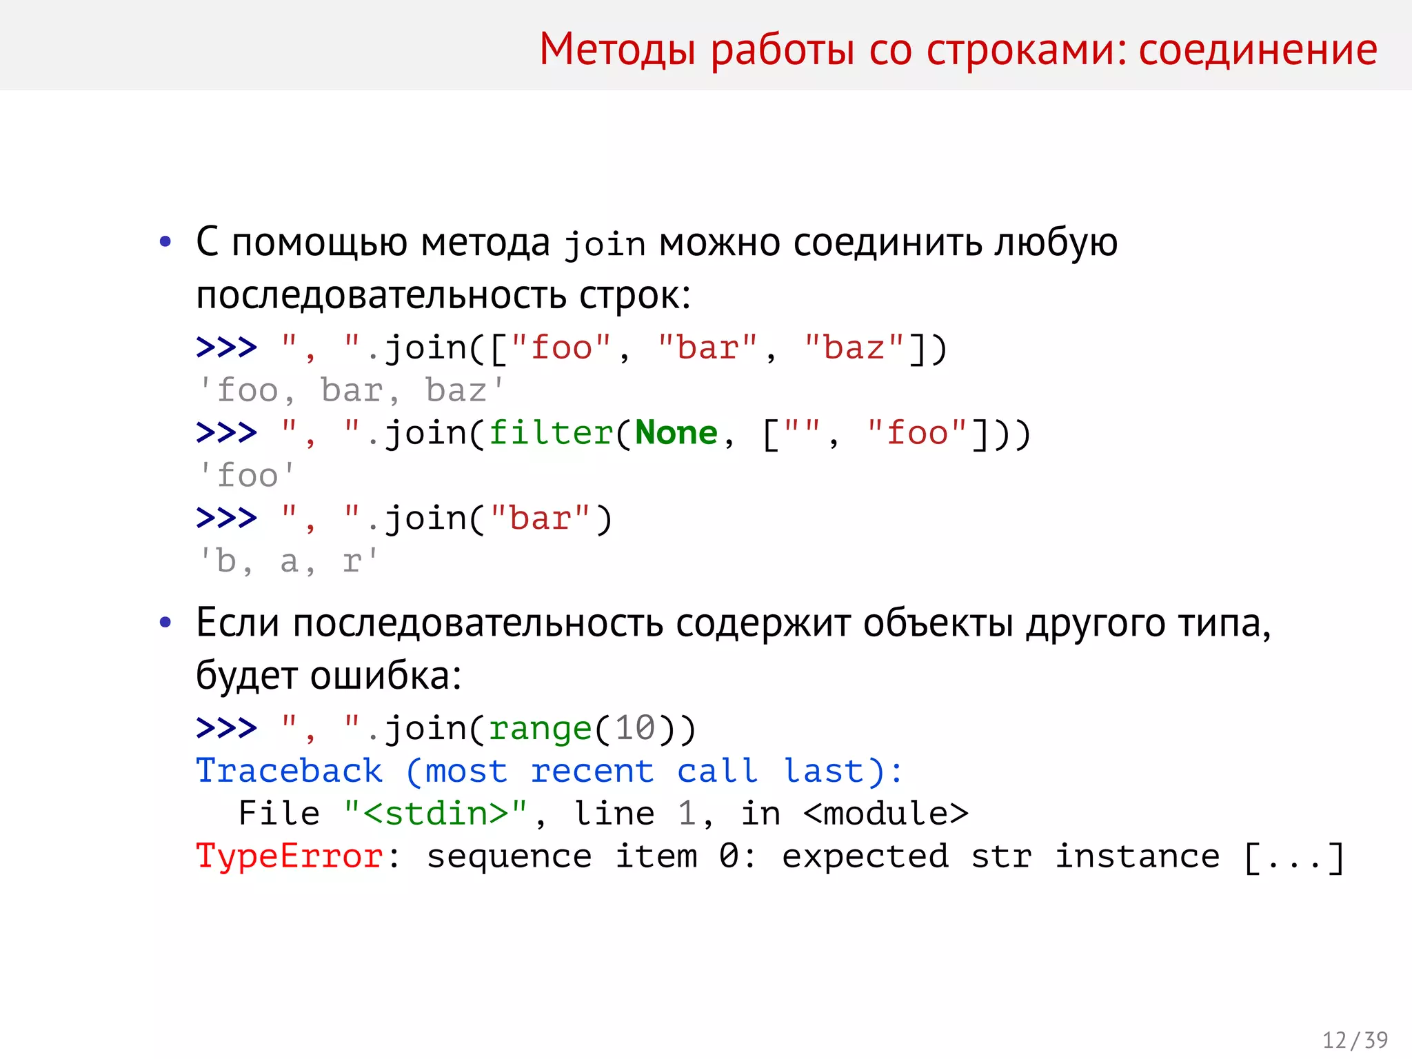The height and width of the screenshot is (1059, 1412).
Task: Click the "filter" keyword in second code line
Action: pyautogui.click(x=551, y=433)
